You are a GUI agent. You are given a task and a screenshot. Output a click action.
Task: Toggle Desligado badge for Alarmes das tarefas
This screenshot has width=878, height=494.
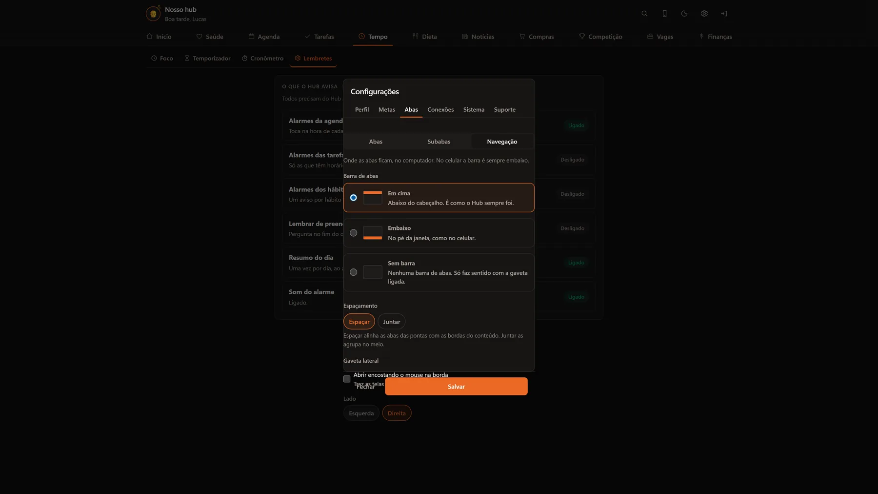[572, 160]
